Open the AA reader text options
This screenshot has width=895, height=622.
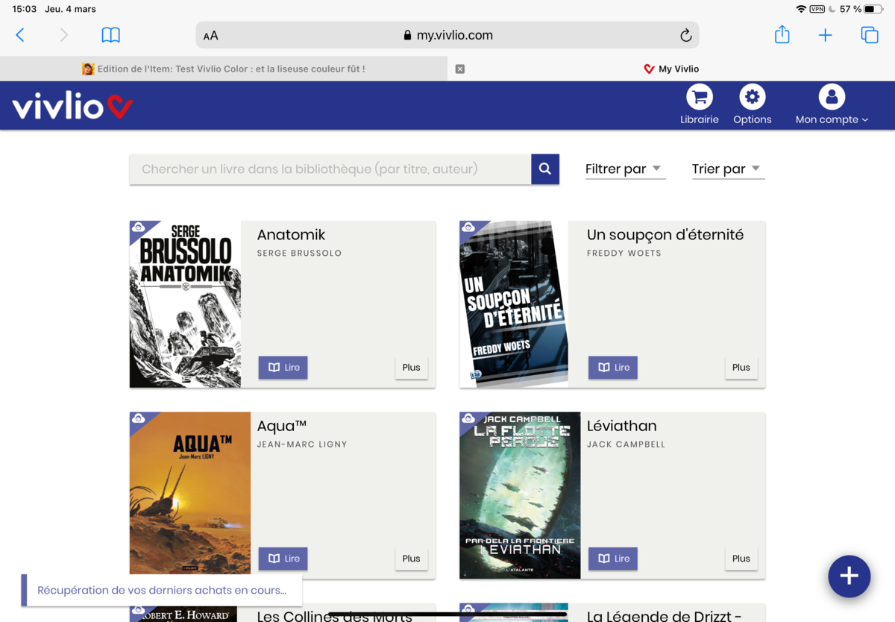point(210,35)
